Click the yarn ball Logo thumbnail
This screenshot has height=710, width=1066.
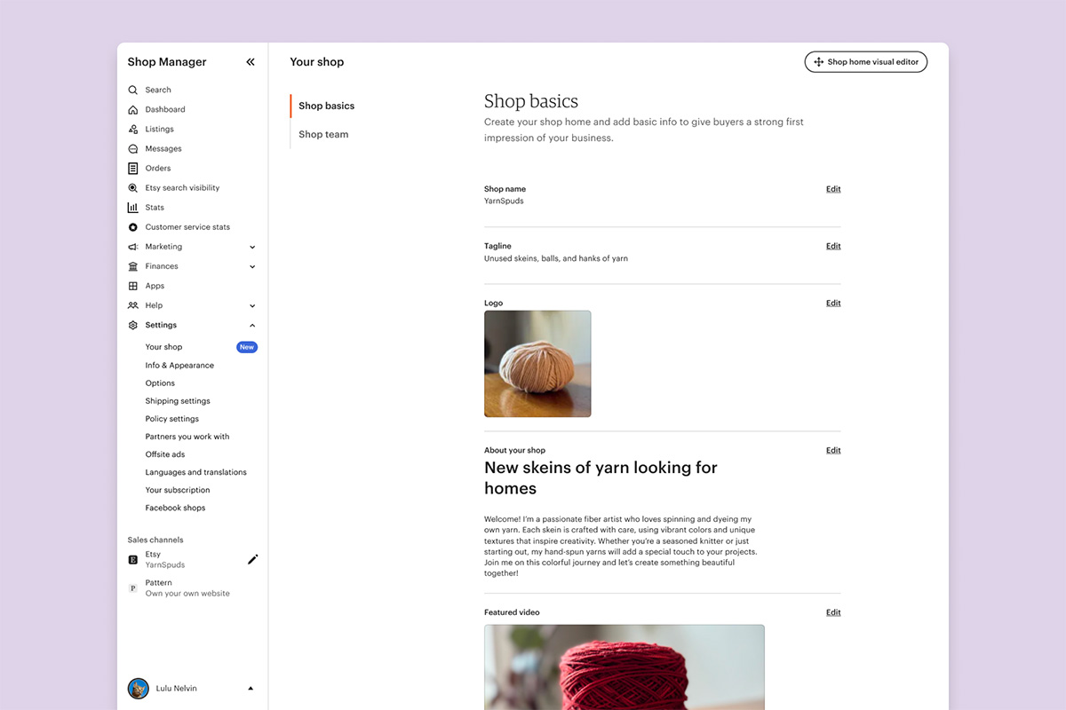(x=537, y=363)
